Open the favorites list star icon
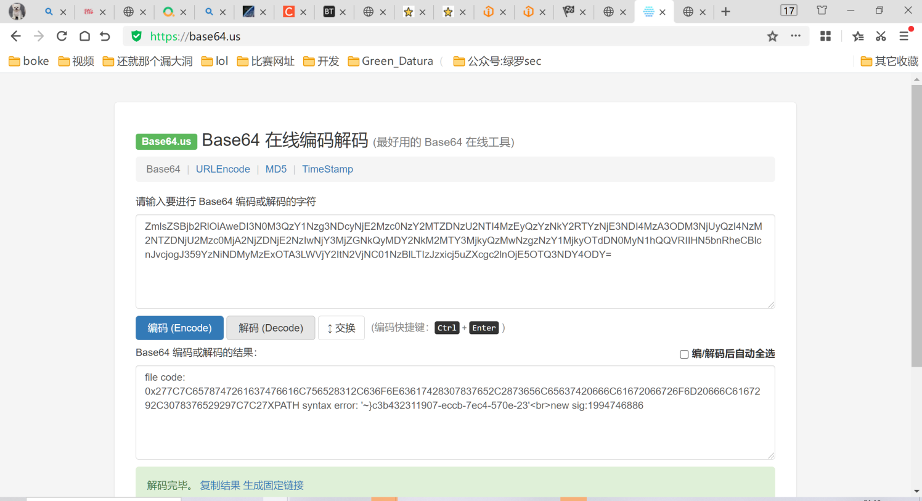 click(857, 36)
